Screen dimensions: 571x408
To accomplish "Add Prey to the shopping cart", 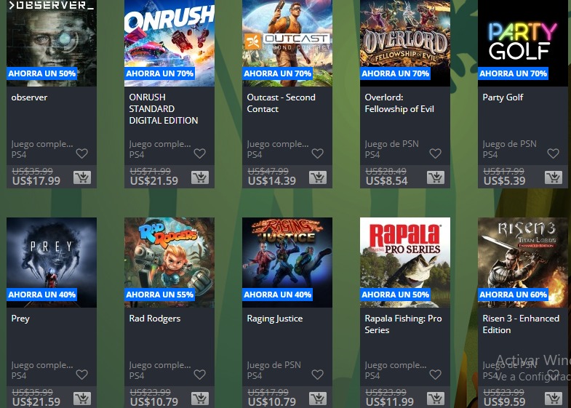I will (x=82, y=399).
